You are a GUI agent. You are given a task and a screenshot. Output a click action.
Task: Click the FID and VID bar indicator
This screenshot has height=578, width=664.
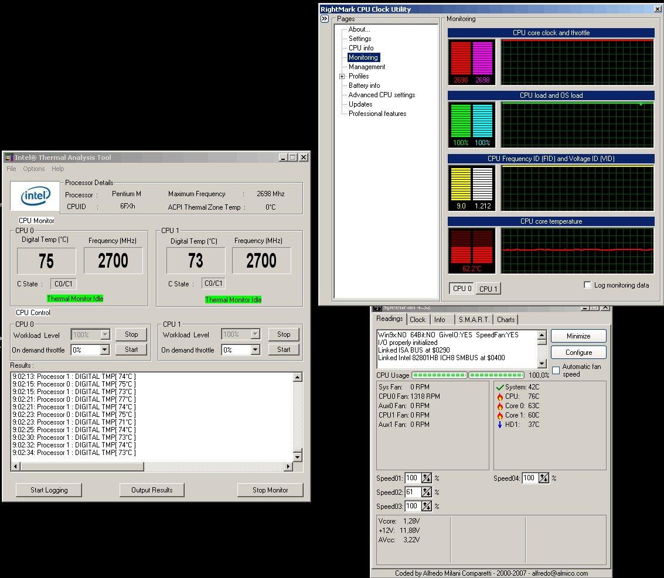click(472, 189)
